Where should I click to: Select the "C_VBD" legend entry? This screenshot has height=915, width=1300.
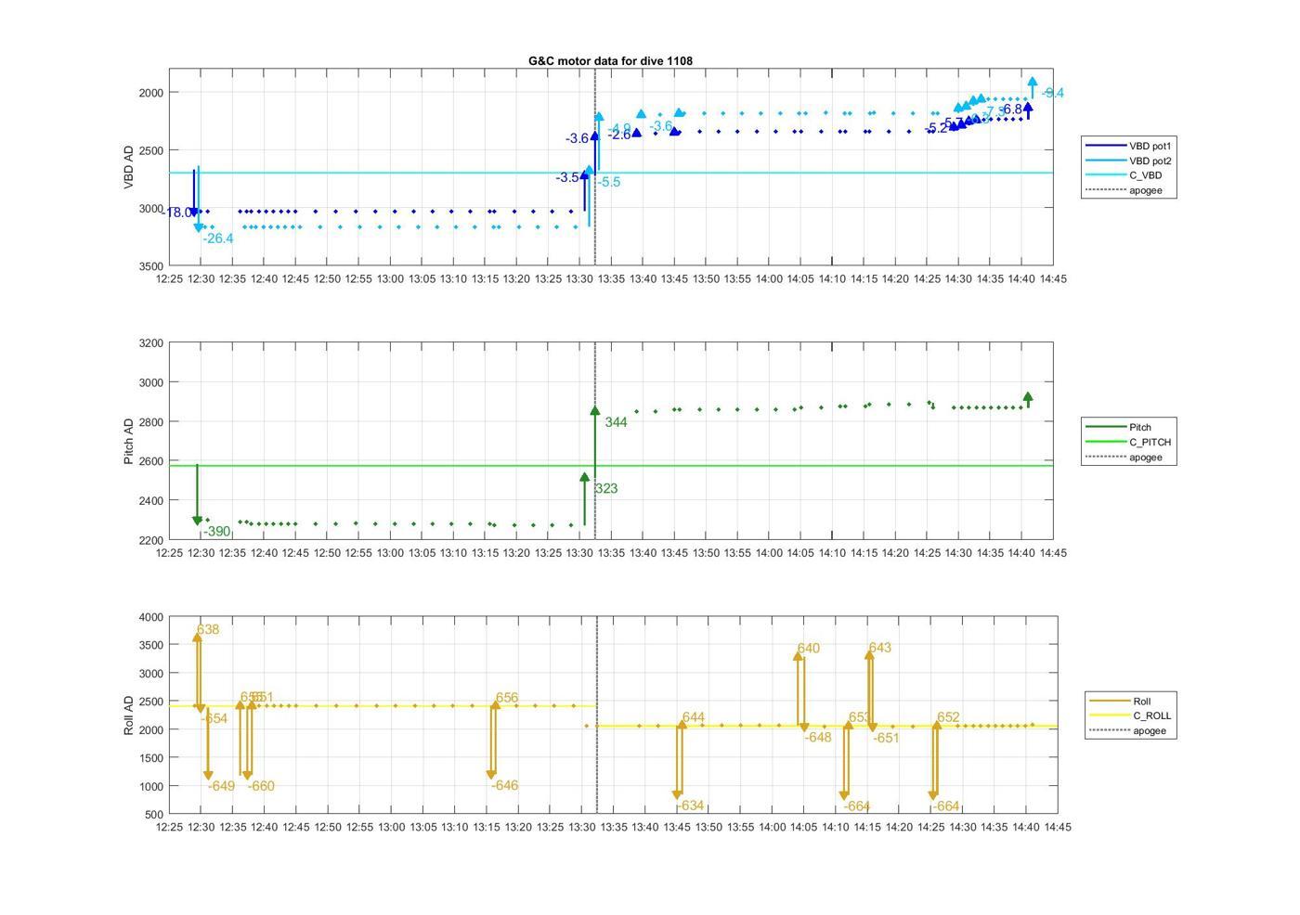(x=1129, y=175)
